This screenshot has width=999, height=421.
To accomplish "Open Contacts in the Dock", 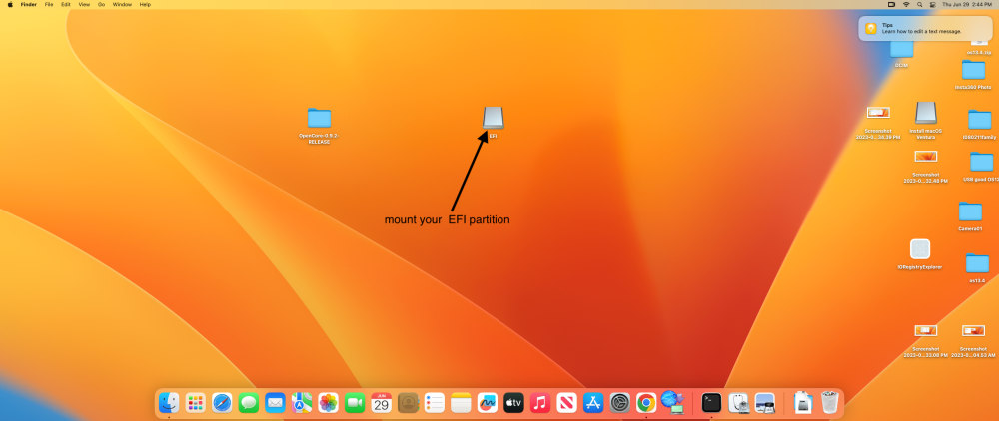I will [x=408, y=403].
